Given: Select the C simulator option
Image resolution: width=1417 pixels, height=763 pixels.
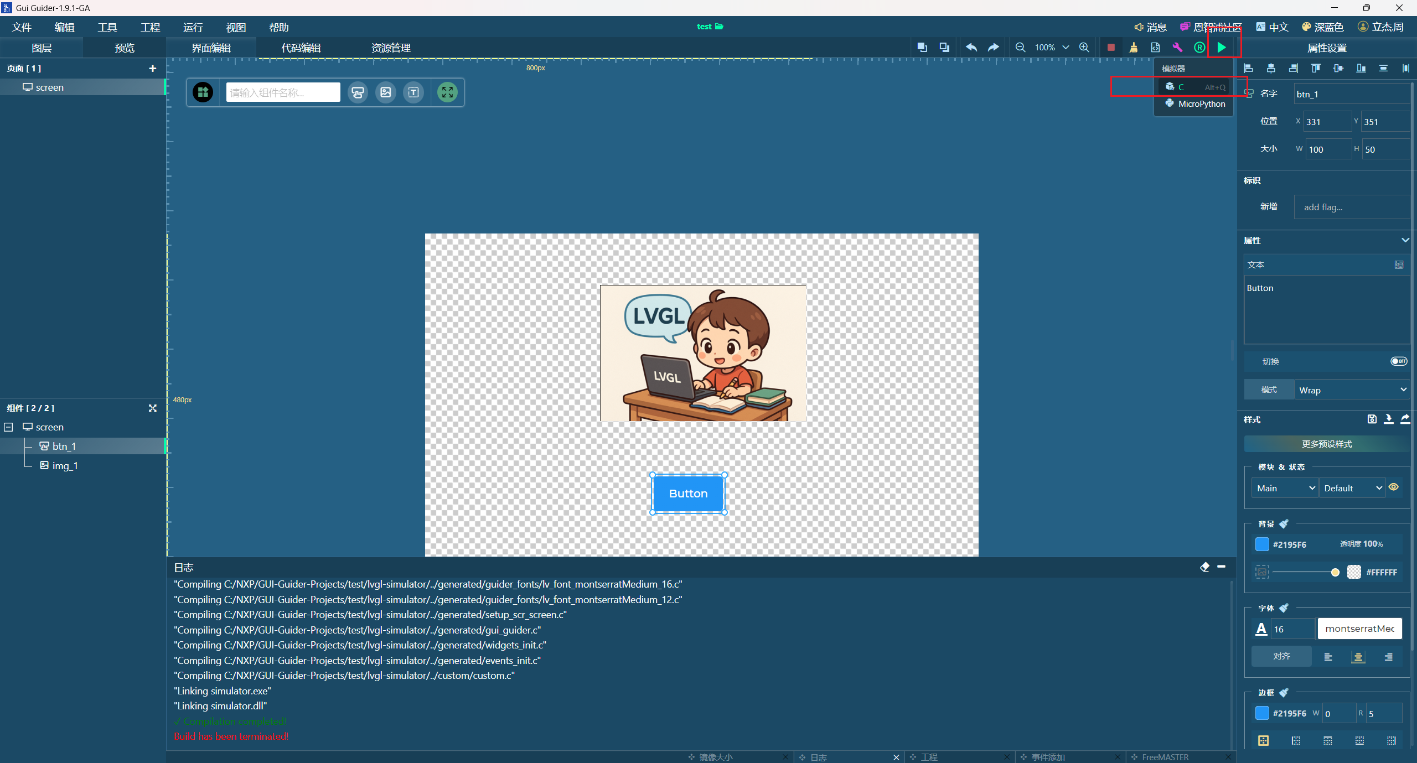Looking at the screenshot, I should point(1194,87).
